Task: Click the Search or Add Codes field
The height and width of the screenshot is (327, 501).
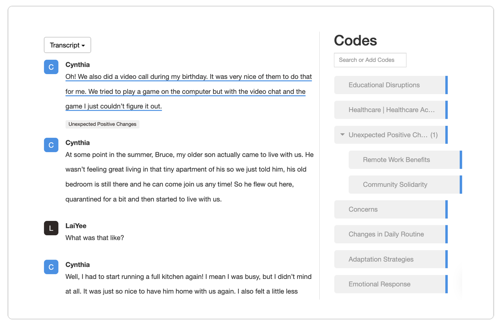Action: coord(370,60)
